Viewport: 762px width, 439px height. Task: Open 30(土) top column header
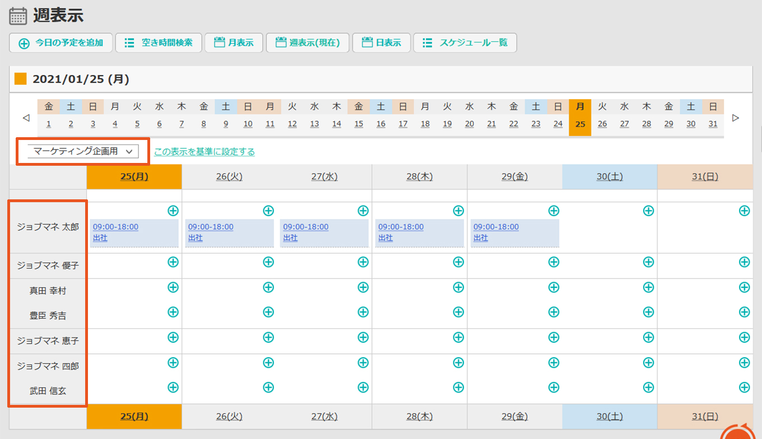point(610,177)
